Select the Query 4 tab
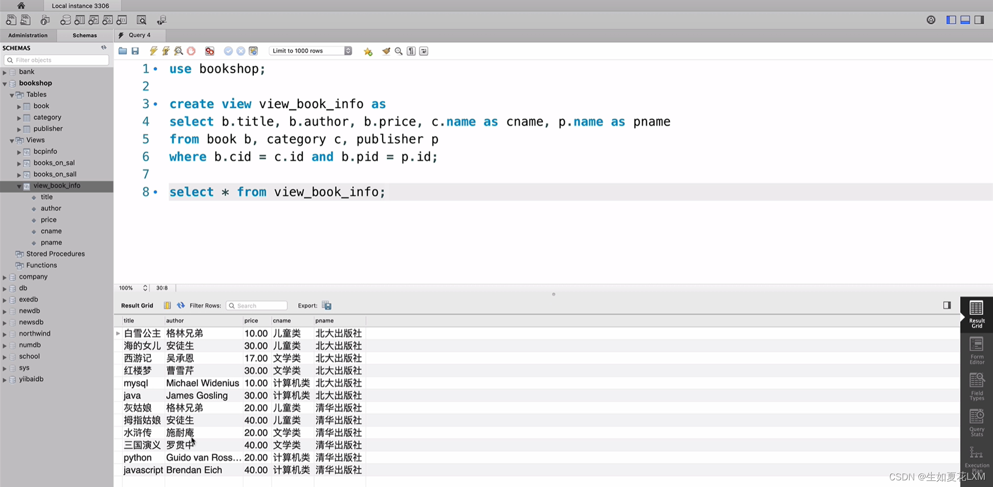Screen dimensions: 993x487 pos(139,35)
